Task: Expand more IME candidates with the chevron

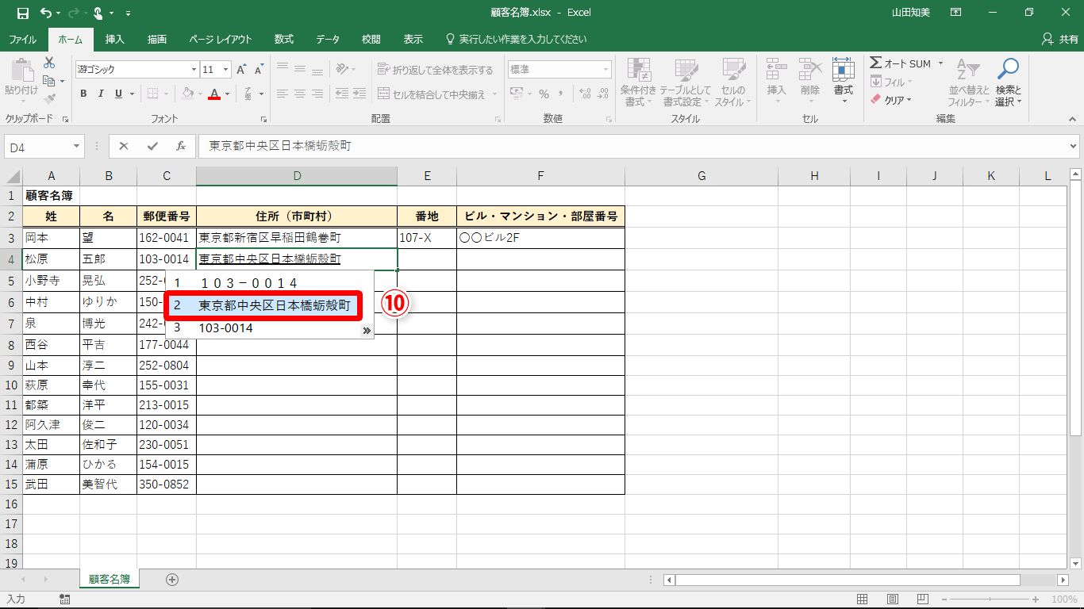Action: [x=366, y=330]
